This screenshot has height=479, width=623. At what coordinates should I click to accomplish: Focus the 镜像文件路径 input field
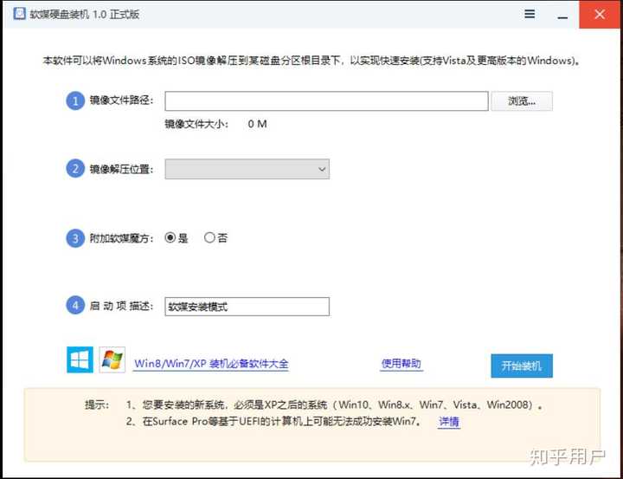[x=326, y=101]
